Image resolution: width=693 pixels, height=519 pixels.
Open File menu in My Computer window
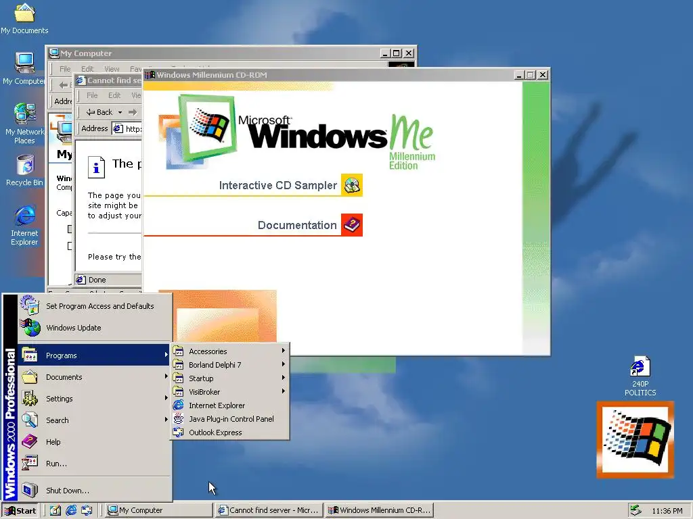[x=65, y=69]
